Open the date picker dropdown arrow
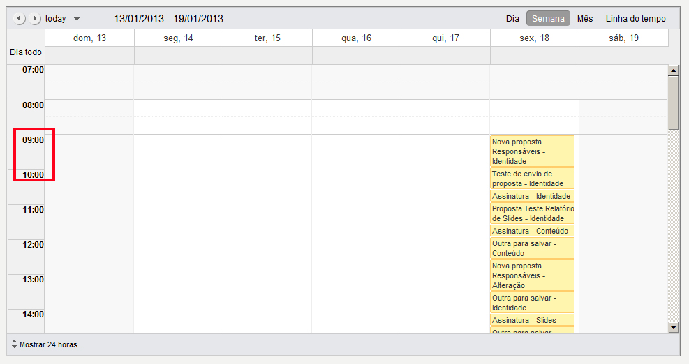This screenshot has height=364, width=689. click(x=77, y=19)
